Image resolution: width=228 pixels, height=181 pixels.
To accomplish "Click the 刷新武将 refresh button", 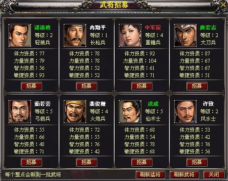I will point(184,175).
